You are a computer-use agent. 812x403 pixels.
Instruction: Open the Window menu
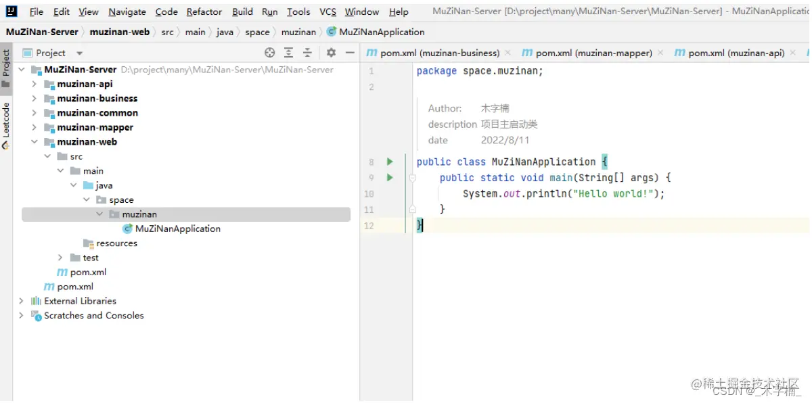click(x=362, y=11)
